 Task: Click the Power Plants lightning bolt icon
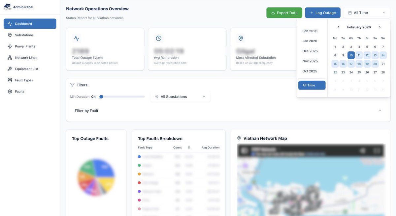point(10,46)
